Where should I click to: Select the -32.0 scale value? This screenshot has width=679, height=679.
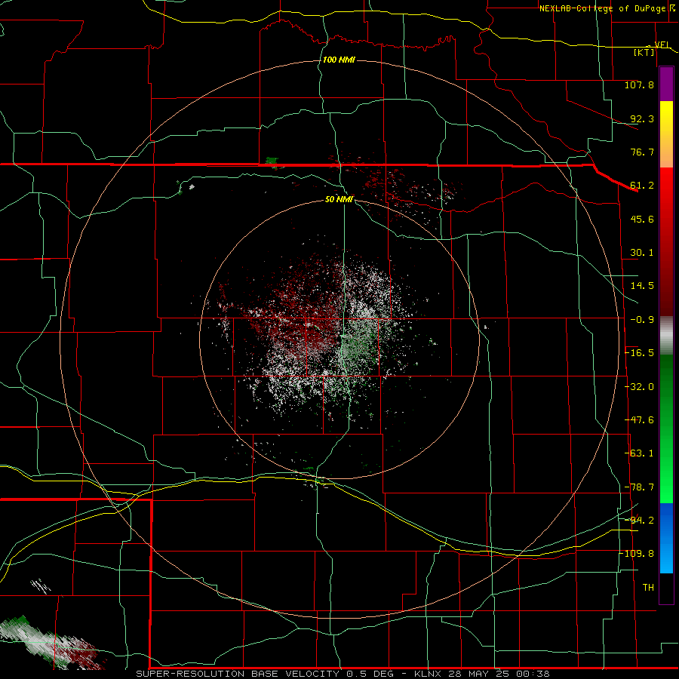[x=639, y=387]
